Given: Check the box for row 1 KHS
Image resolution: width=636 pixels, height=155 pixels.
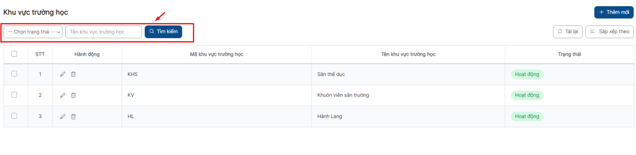Looking at the screenshot, I should click(x=14, y=74).
